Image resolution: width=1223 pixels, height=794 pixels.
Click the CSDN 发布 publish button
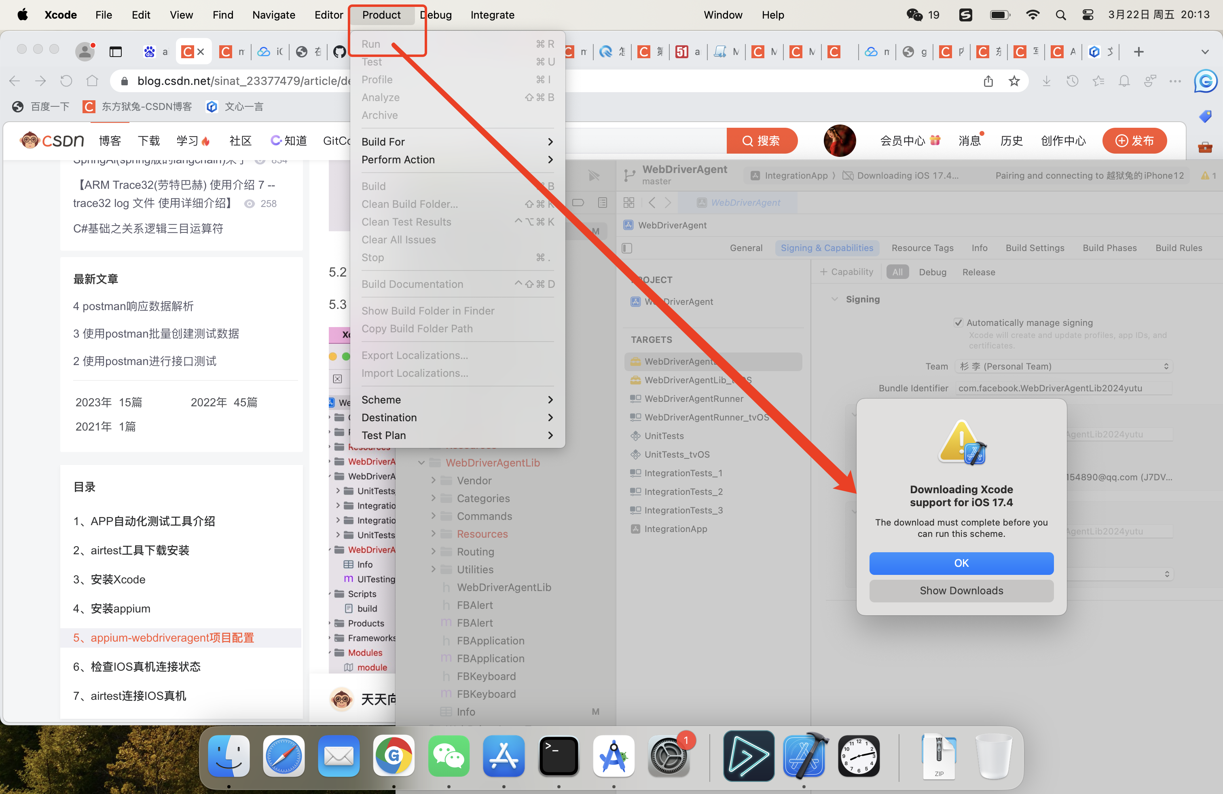(x=1134, y=141)
